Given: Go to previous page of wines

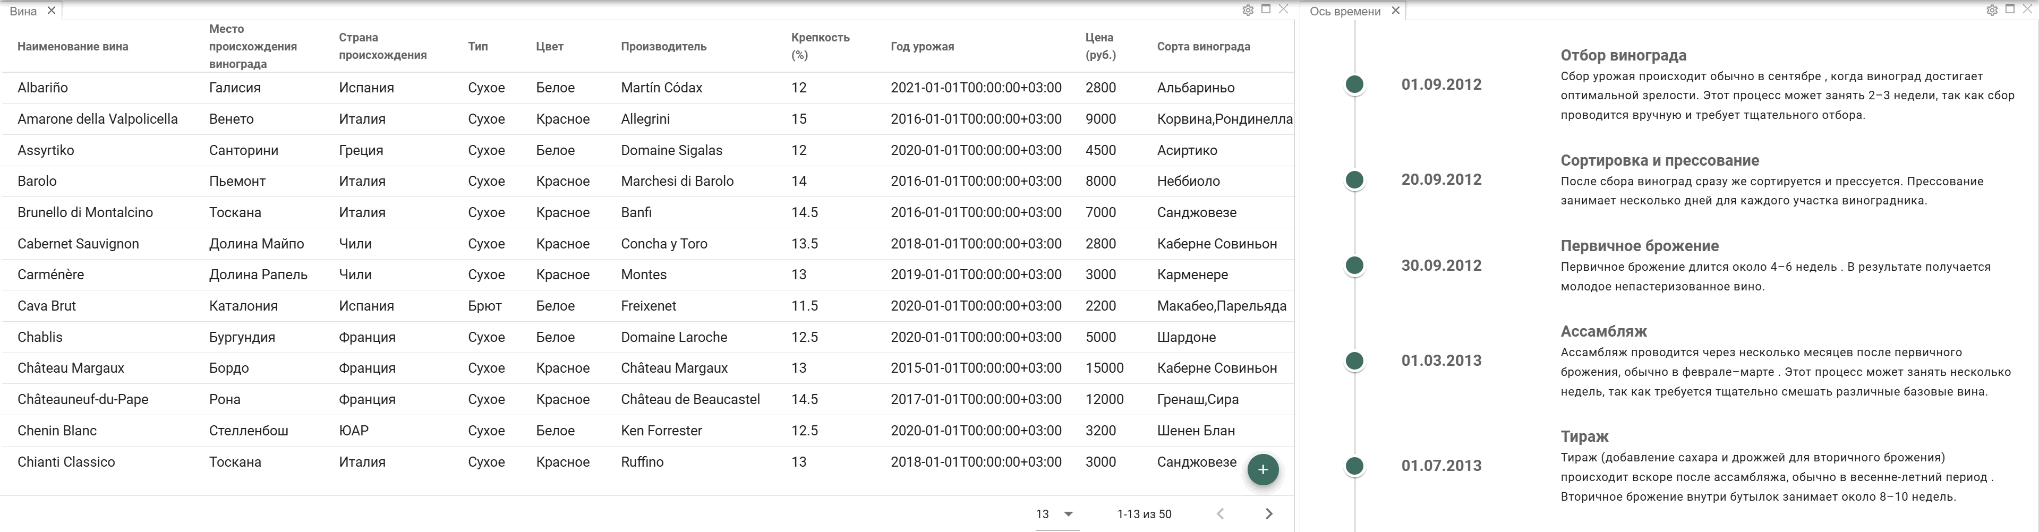Looking at the screenshot, I should point(1221,514).
